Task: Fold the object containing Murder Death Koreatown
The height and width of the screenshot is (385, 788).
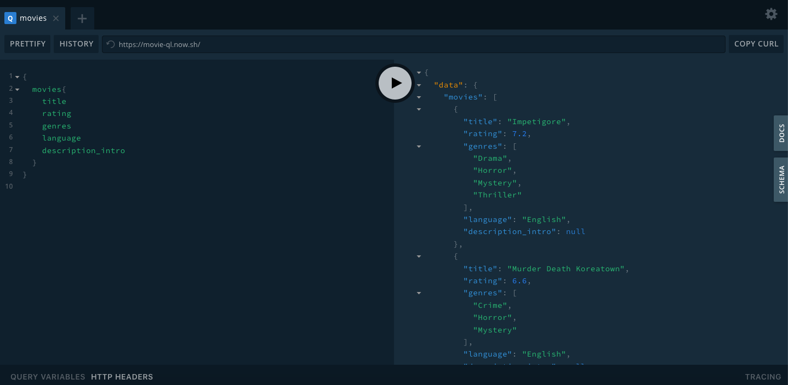Action: tap(419, 256)
